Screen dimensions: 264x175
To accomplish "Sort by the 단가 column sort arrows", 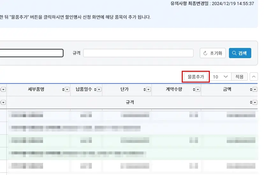I will [145, 90].
